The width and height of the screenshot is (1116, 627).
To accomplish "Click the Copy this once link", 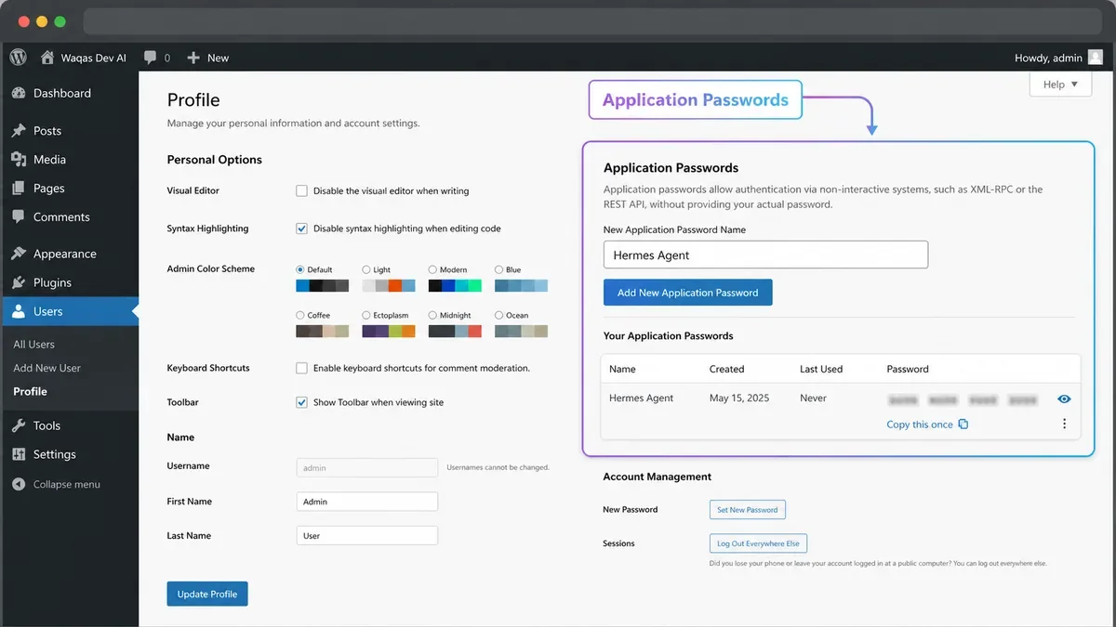I will tap(920, 425).
